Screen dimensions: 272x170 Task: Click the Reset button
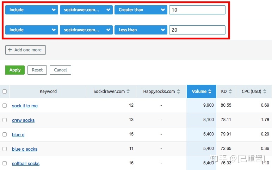37,70
